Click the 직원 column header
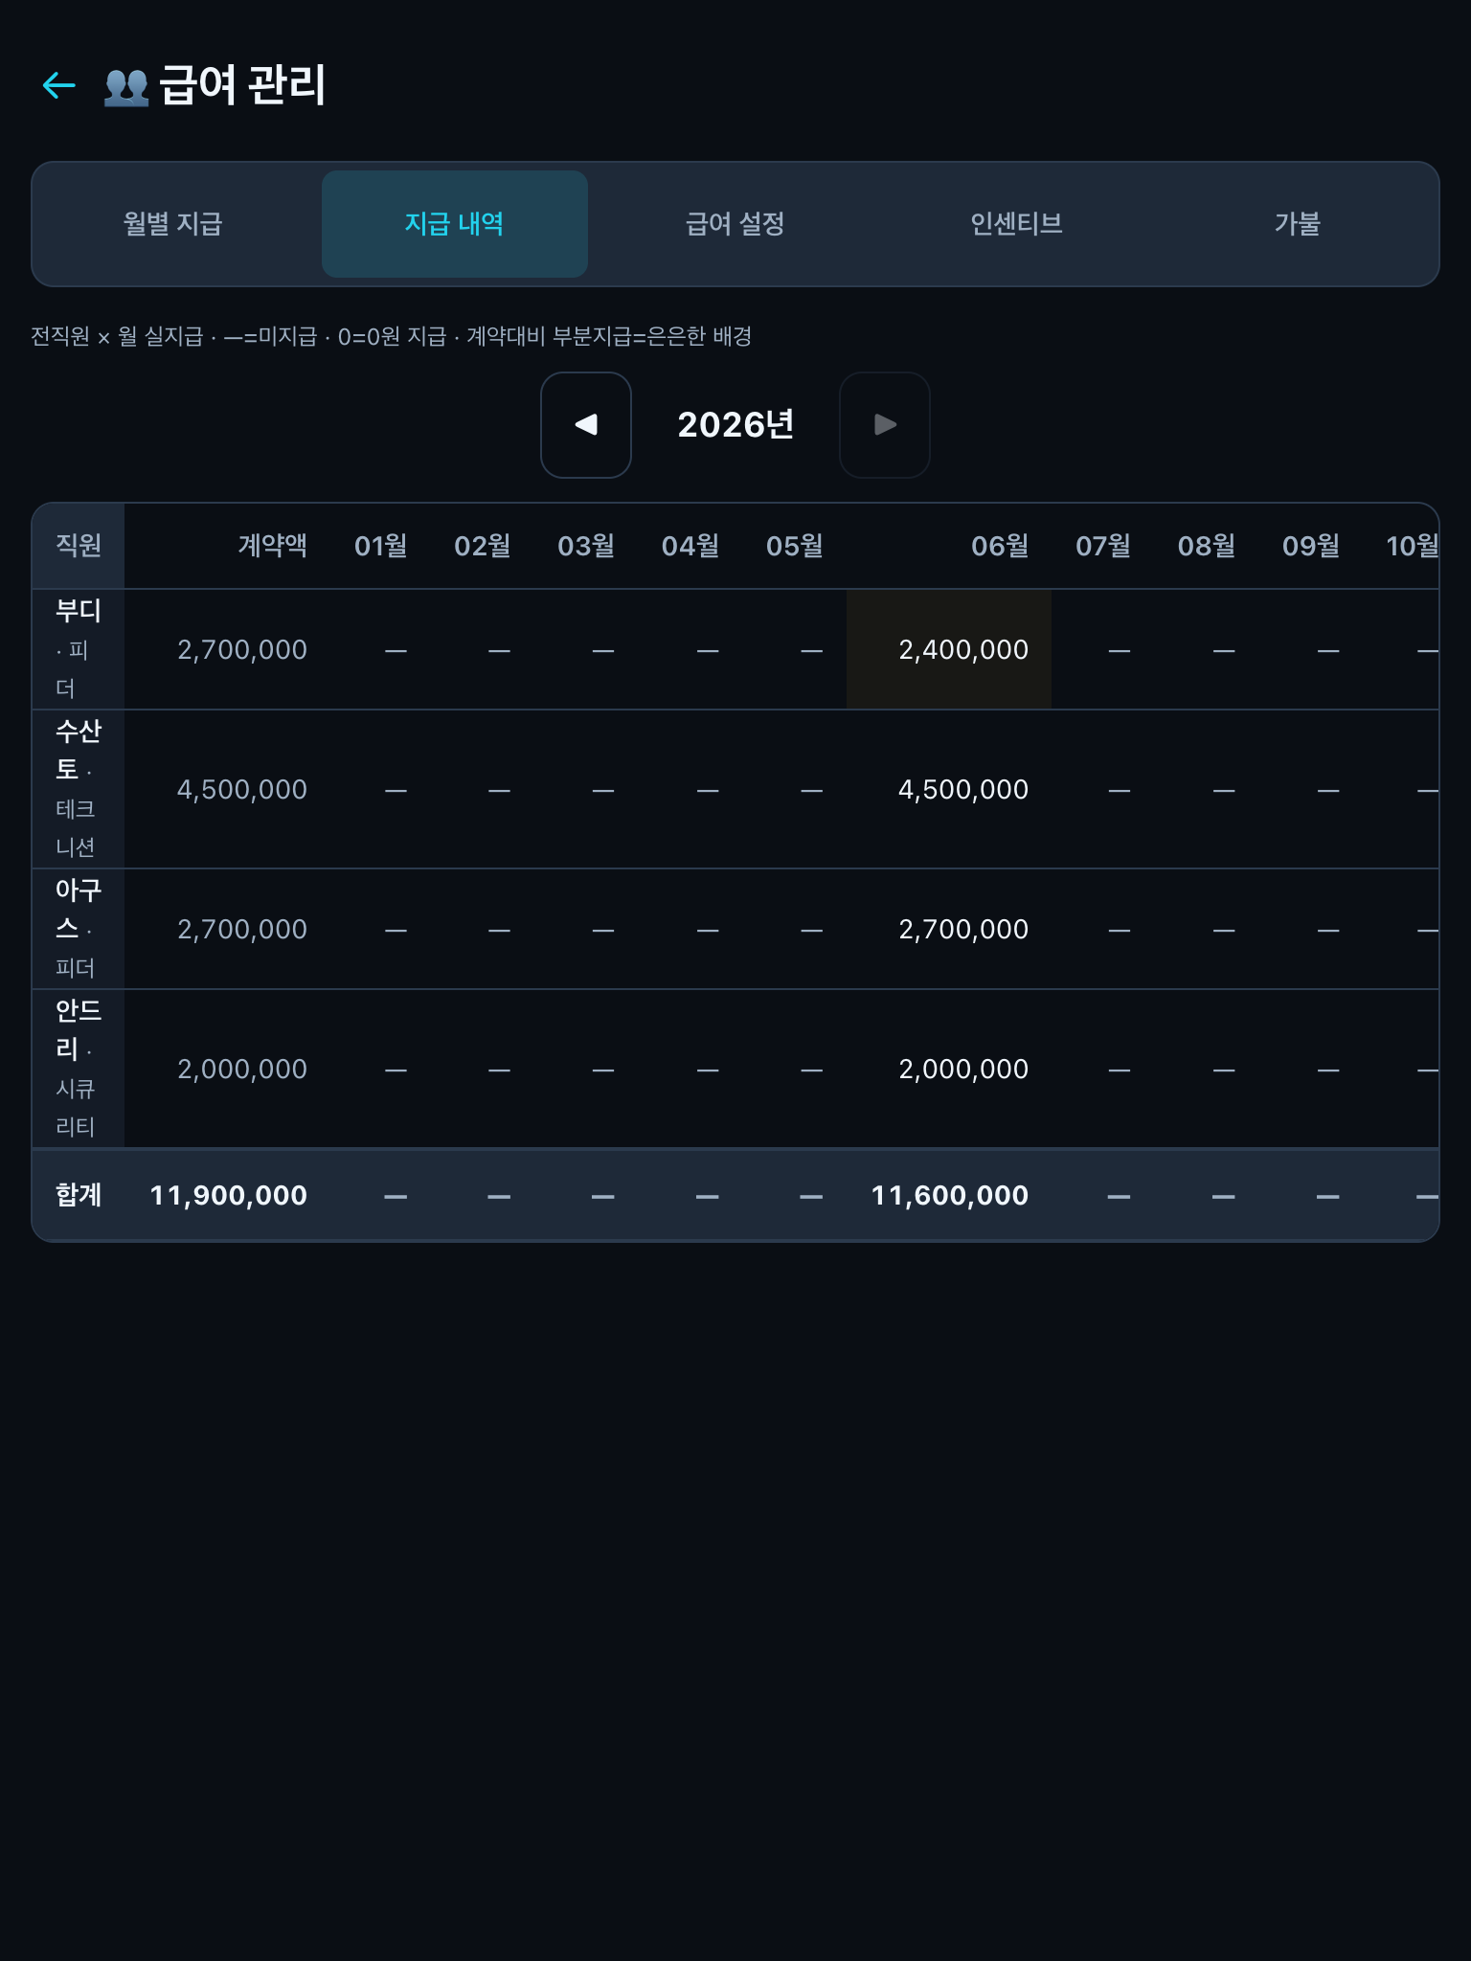This screenshot has width=1471, height=1961. click(x=79, y=546)
